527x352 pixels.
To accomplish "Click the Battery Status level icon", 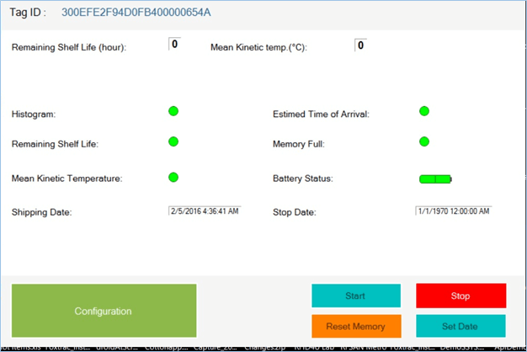I will pos(435,179).
